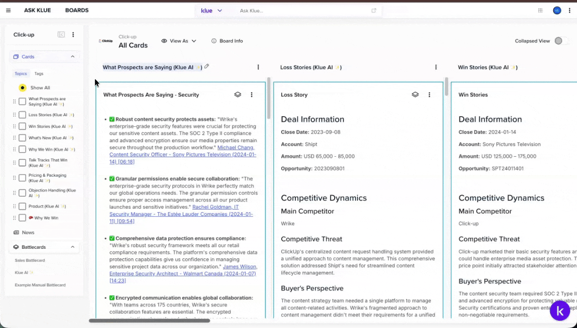
Task: Open the top-right kebab menu
Action: [570, 10]
